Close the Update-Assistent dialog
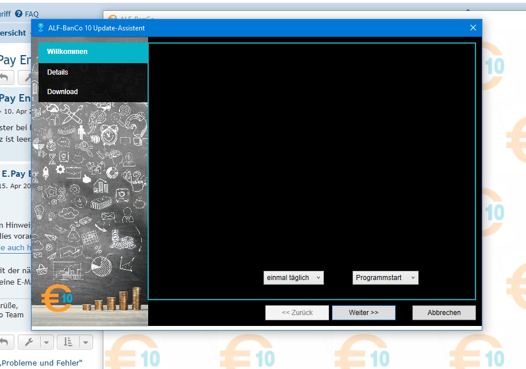526x369 pixels. 473,28
